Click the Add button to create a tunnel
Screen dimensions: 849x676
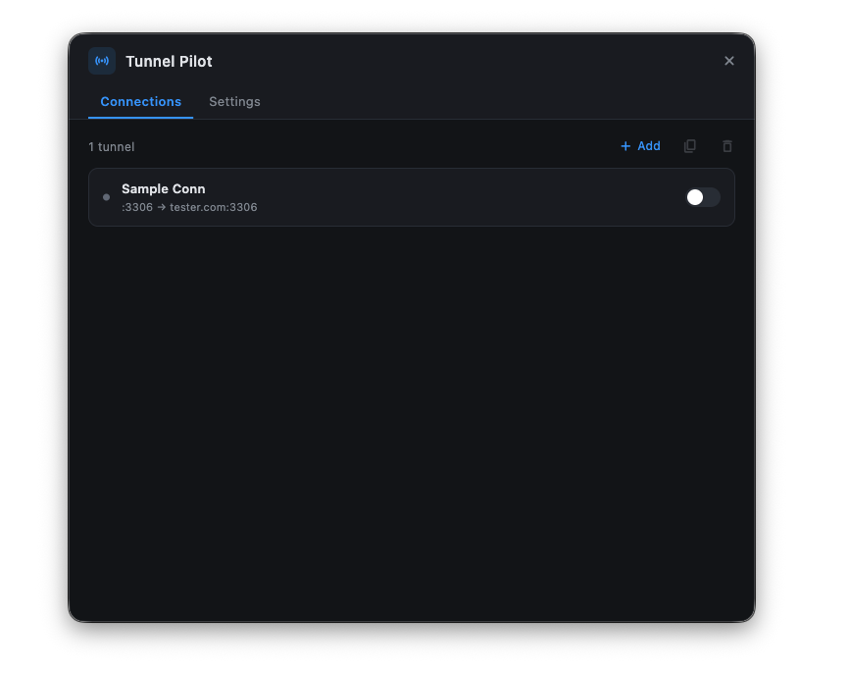tap(640, 145)
